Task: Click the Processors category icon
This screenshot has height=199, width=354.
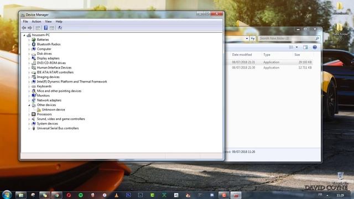Action: pyautogui.click(x=34, y=114)
